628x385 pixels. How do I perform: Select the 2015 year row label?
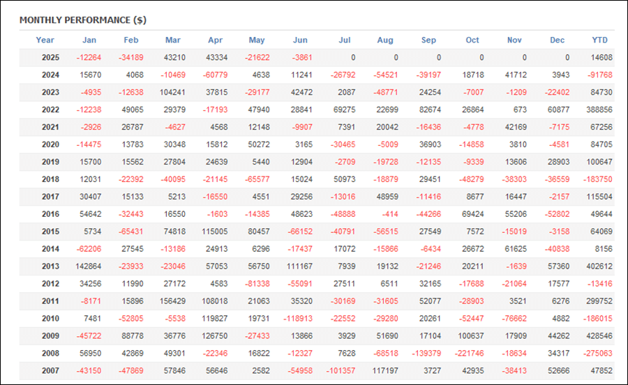50,232
